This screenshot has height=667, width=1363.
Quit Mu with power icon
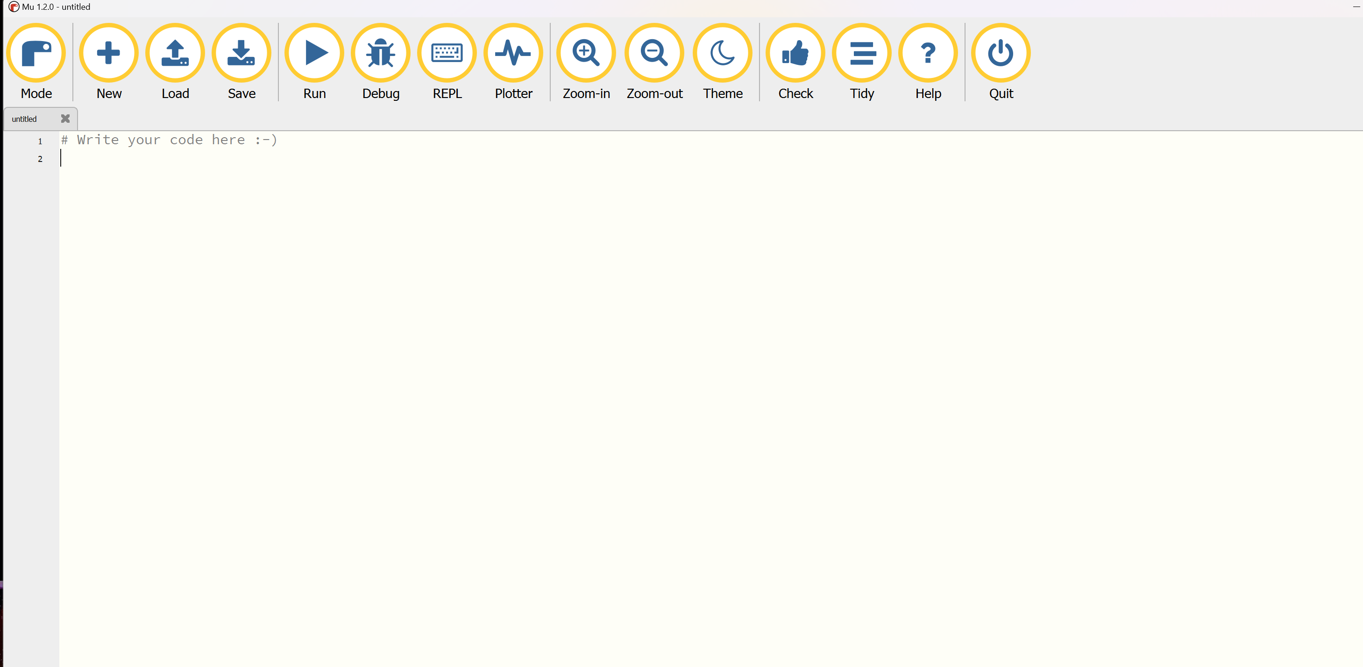click(1001, 53)
